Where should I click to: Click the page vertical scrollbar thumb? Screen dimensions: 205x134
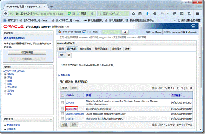(x=200, y=57)
